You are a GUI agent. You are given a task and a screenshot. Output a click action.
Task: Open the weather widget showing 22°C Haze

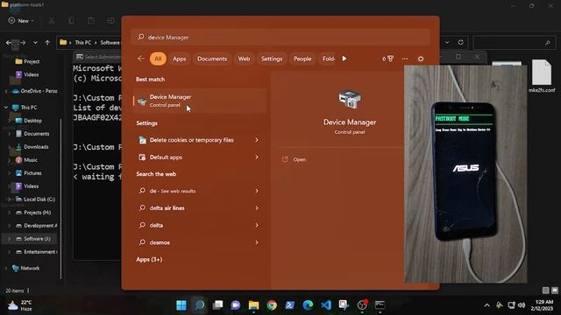pos(20,305)
